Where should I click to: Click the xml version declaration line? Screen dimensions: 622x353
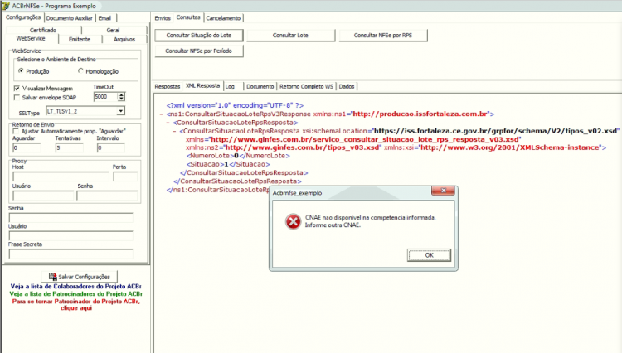(235, 105)
